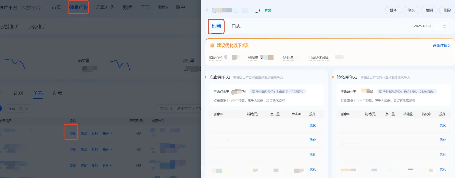The width and height of the screenshot is (455, 178).
Task: Click 优化 in second row of 点击竞争力 table
Action: point(313,140)
